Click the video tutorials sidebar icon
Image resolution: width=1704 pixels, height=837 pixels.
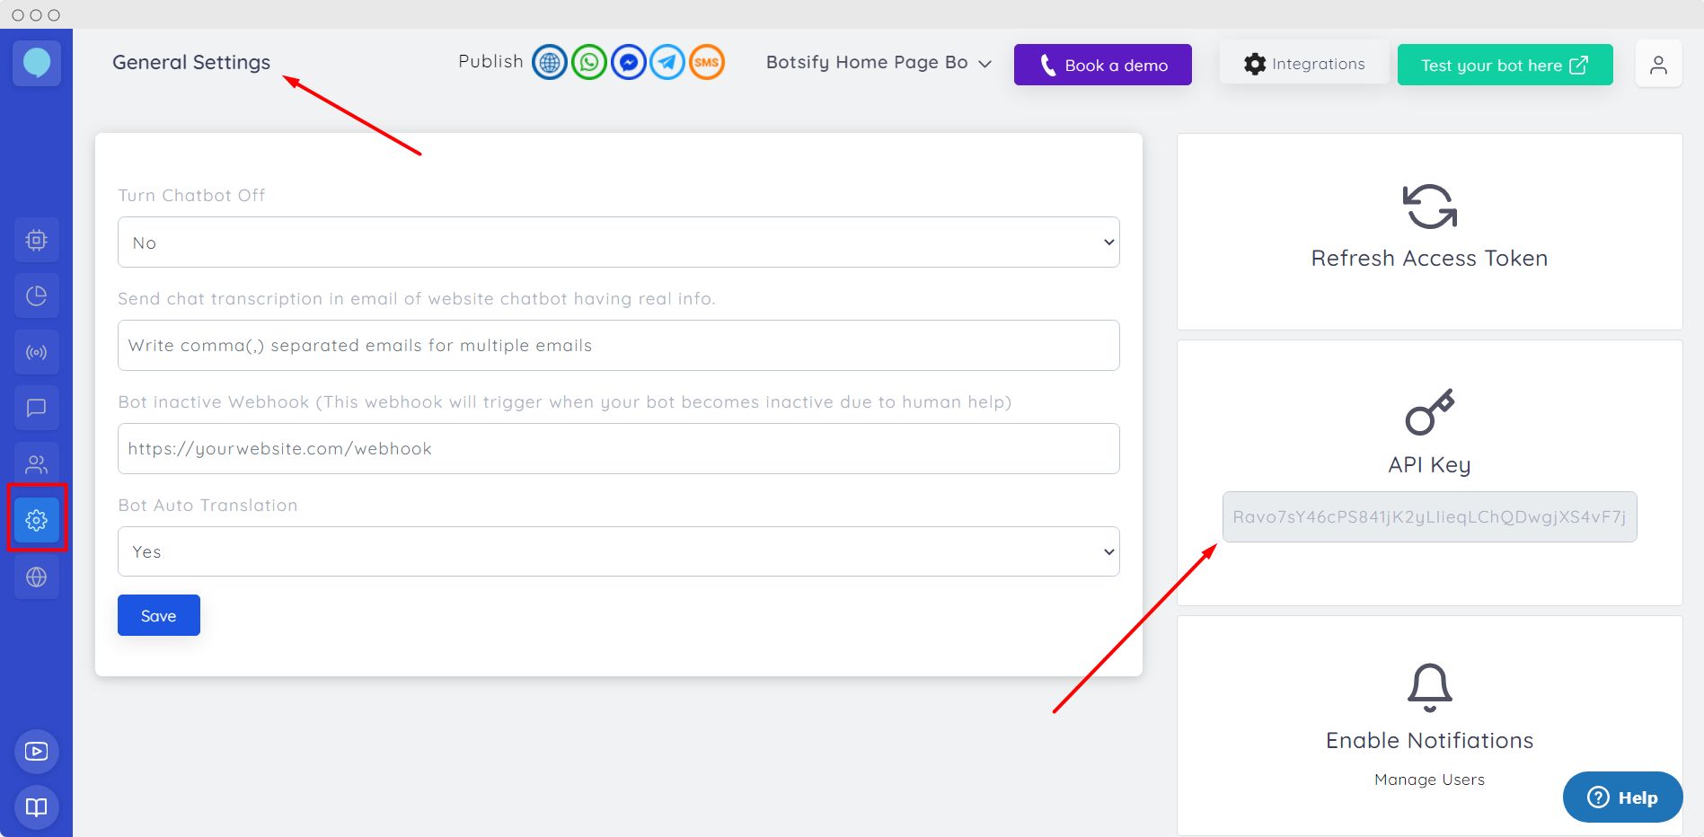coord(37,752)
